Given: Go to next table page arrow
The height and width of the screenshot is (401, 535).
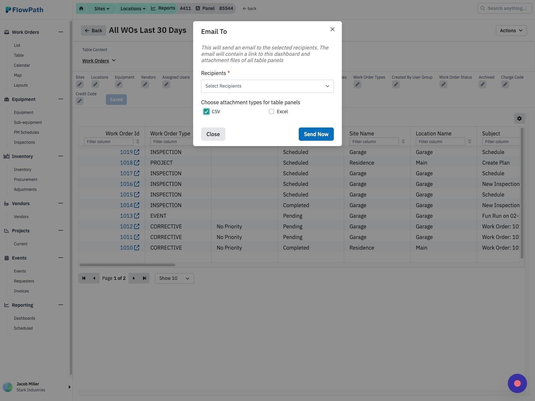Looking at the screenshot, I should click(134, 278).
